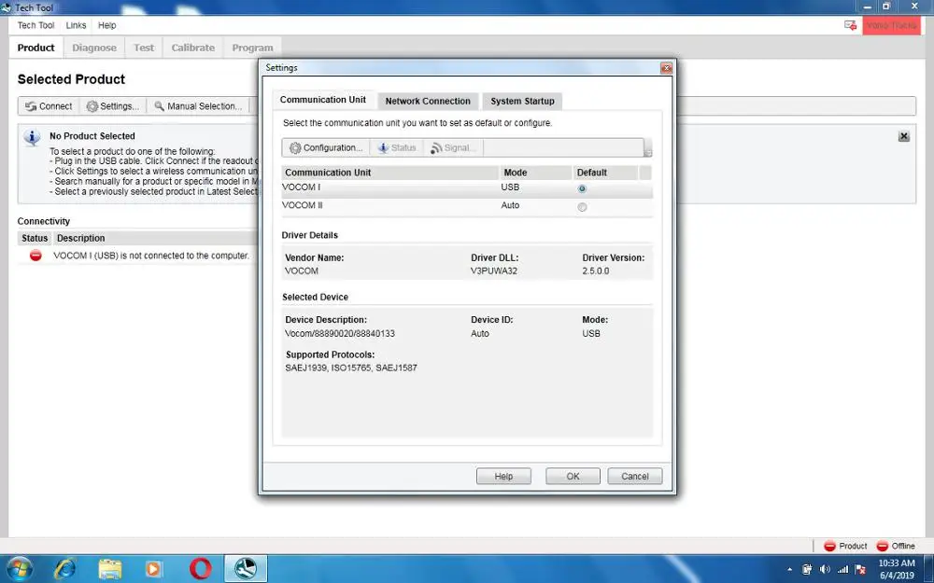
Task: Switch to the Network Connection tab
Action: [428, 101]
